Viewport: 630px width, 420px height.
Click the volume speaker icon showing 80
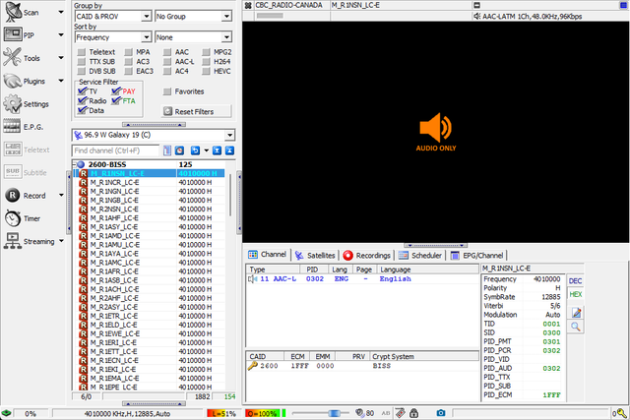[x=359, y=413]
